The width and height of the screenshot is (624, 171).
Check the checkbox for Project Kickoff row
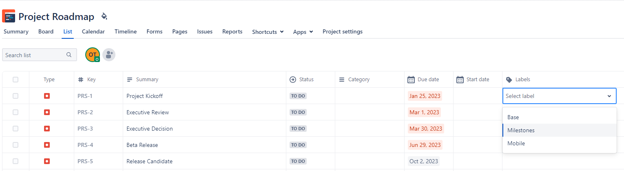15,96
